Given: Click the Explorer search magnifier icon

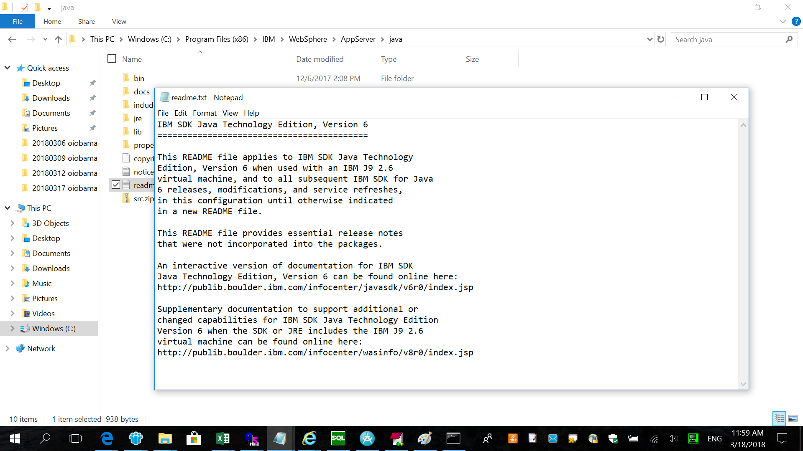Looking at the screenshot, I should click(789, 39).
